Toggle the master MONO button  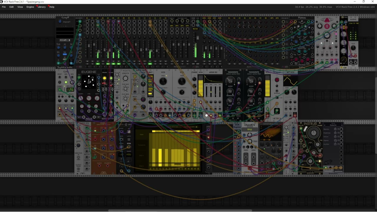(x=198, y=64)
